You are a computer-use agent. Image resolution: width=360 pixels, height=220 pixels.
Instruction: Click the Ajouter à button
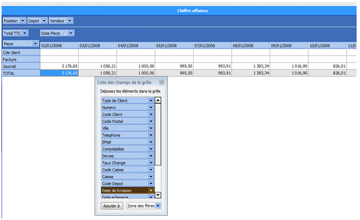[112, 206]
